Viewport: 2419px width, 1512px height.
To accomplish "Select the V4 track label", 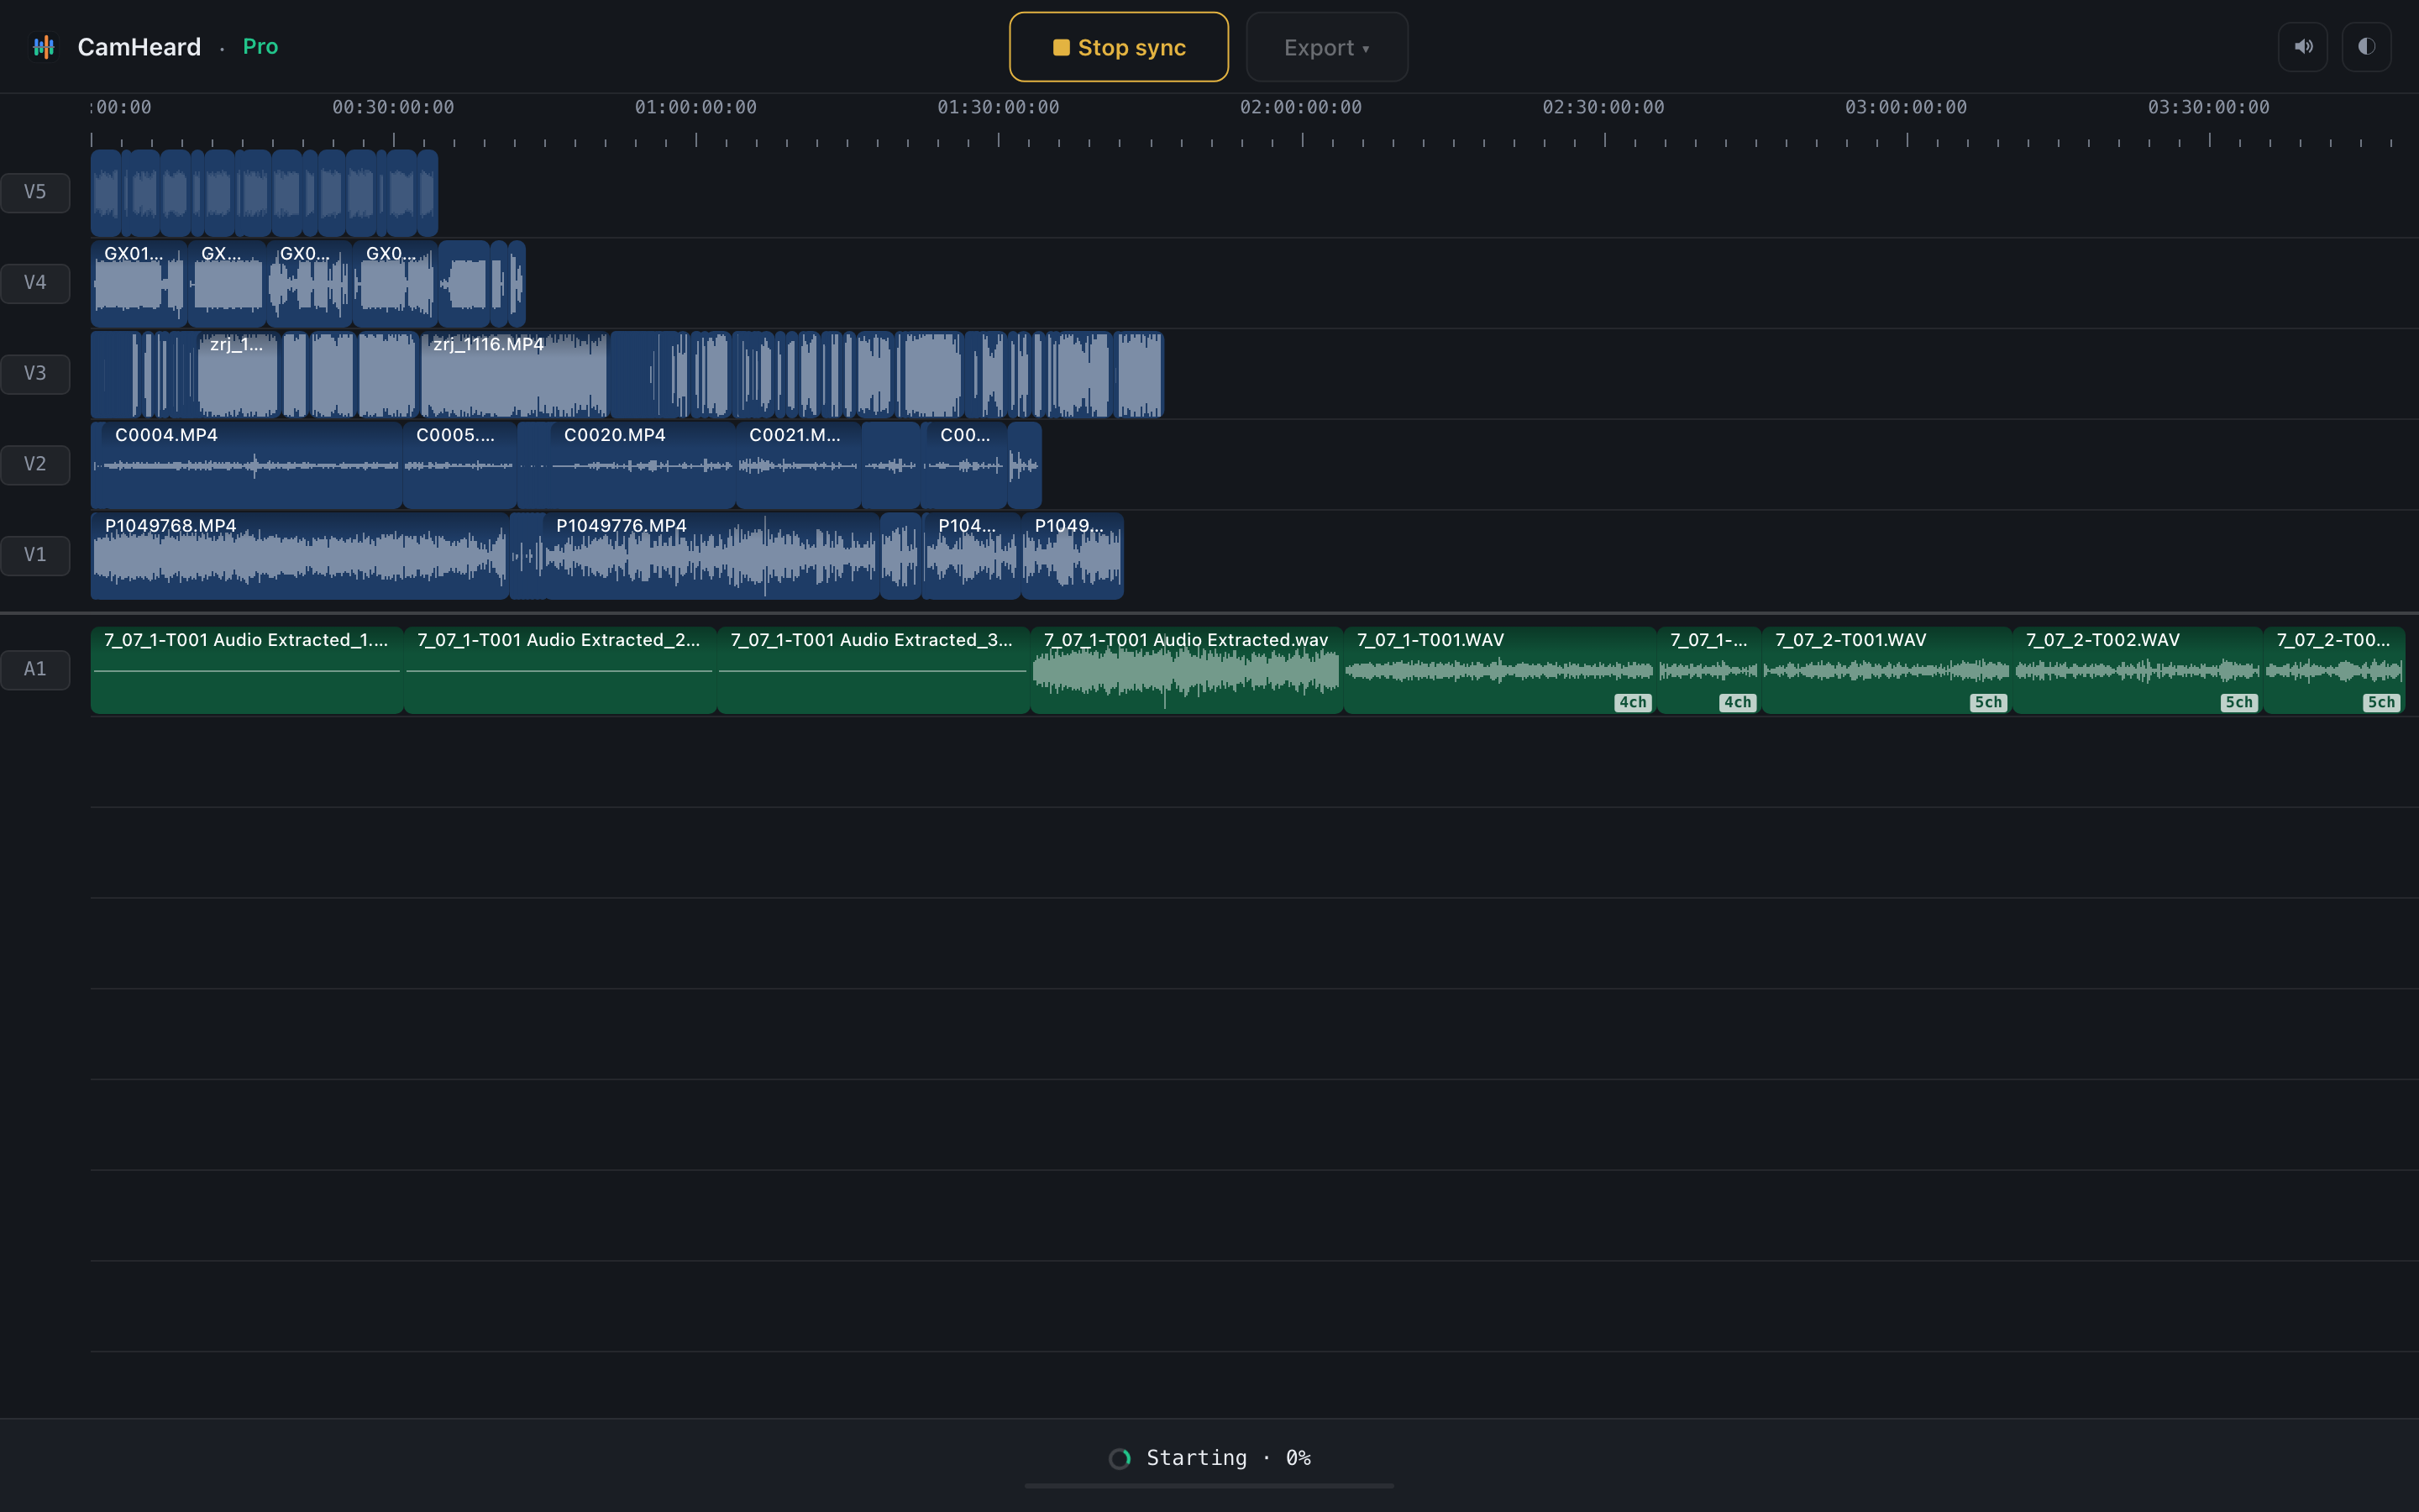I will [35, 283].
